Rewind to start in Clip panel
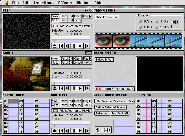Viewport: 185px width, 136px height. (61, 46)
